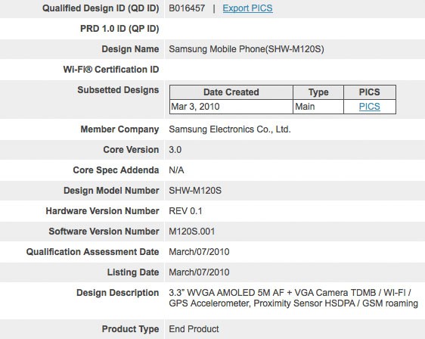Select the Main type cell
The width and height of the screenshot is (425, 339).
pos(305,107)
